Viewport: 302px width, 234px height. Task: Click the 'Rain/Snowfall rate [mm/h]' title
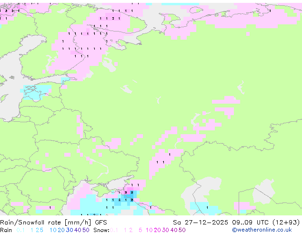(x=46, y=223)
